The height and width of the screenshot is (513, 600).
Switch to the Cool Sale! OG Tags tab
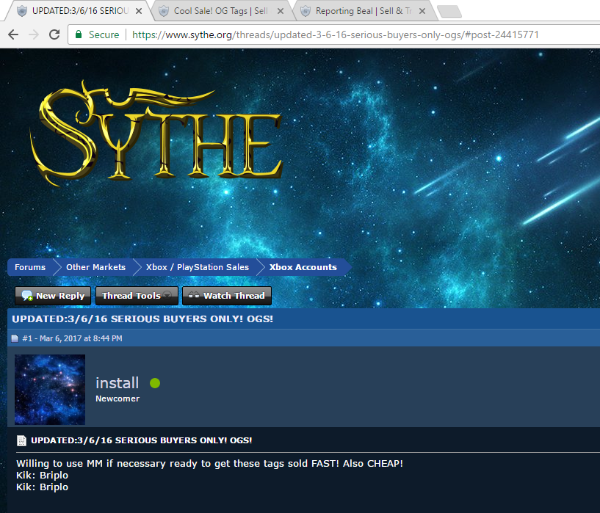click(x=221, y=11)
